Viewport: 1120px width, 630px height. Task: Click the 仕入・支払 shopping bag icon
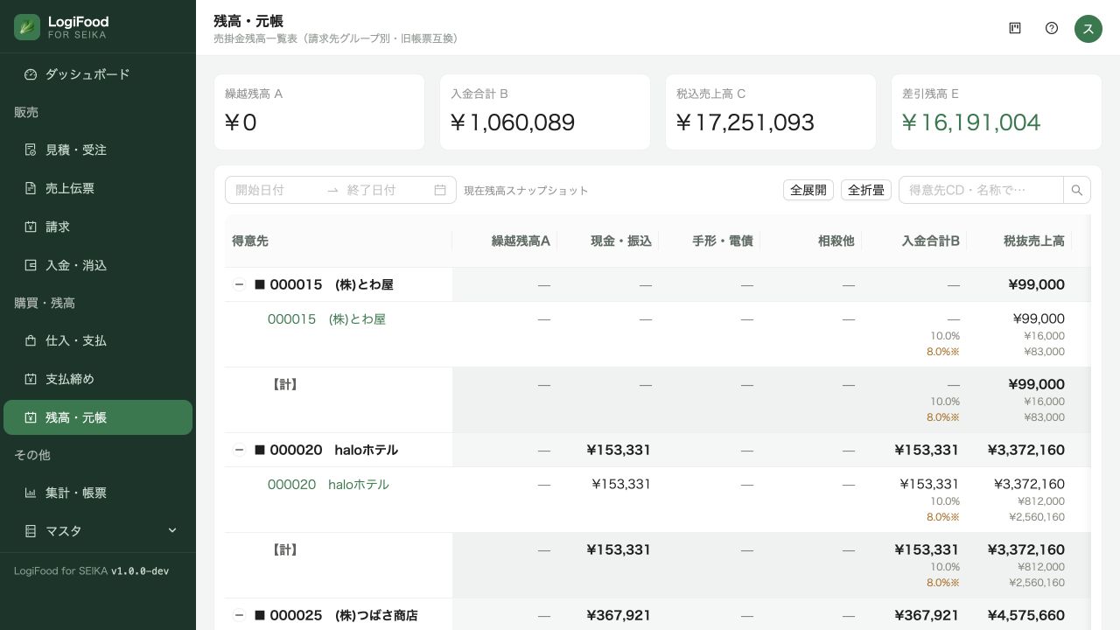point(31,340)
